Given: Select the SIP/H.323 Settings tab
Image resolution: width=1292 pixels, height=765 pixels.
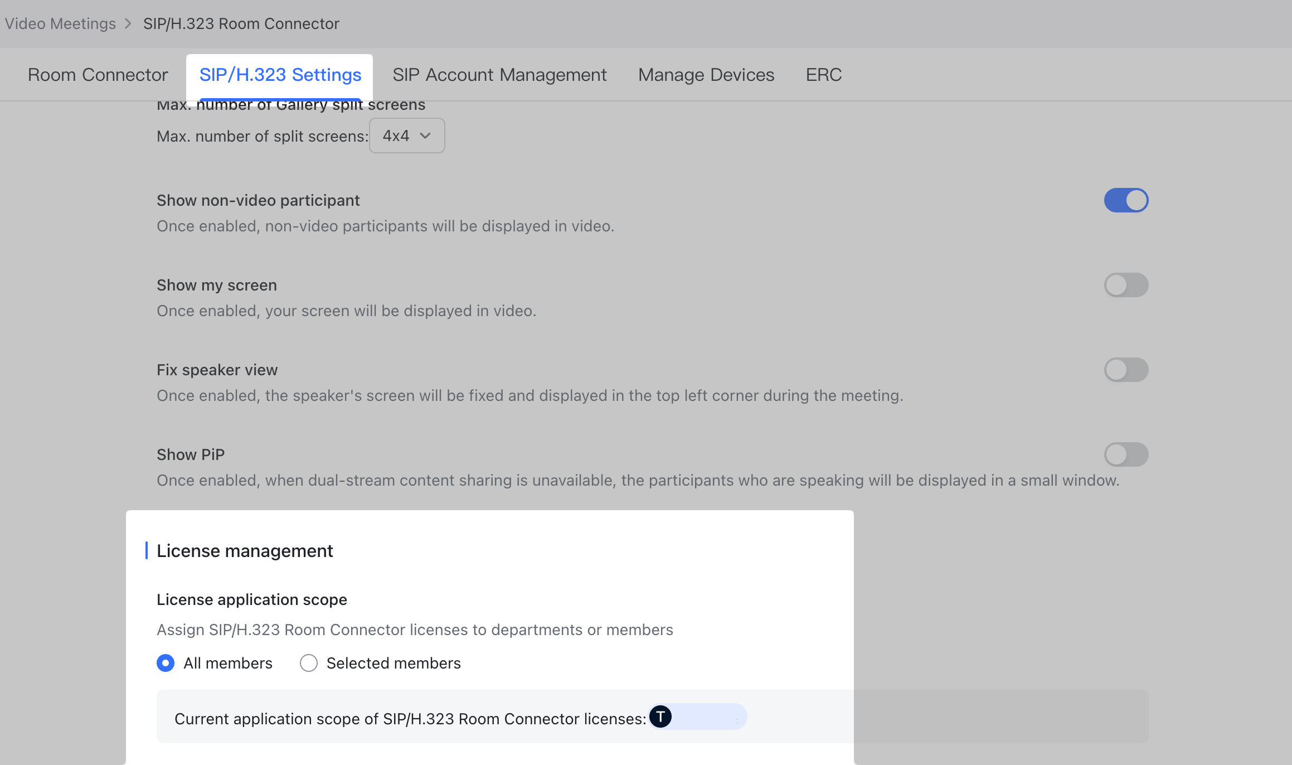Looking at the screenshot, I should coord(280,74).
